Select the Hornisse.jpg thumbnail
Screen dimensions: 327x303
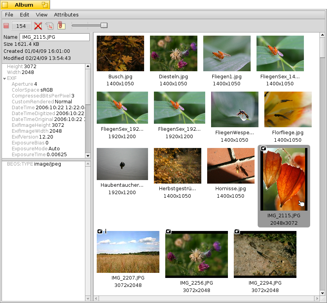point(231,166)
